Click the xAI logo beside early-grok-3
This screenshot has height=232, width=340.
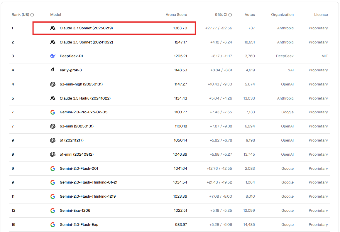click(52, 70)
